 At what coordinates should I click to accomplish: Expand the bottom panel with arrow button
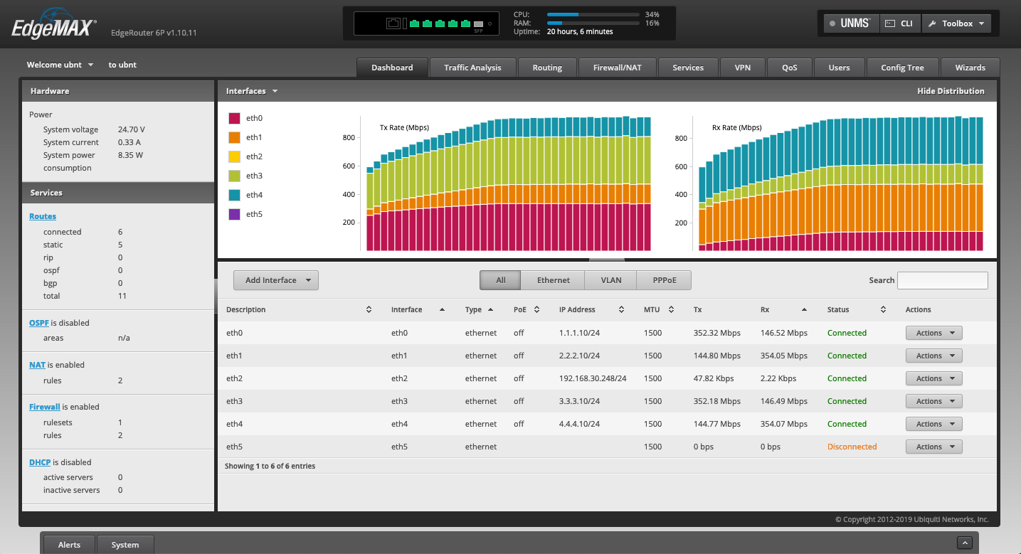[x=964, y=543]
